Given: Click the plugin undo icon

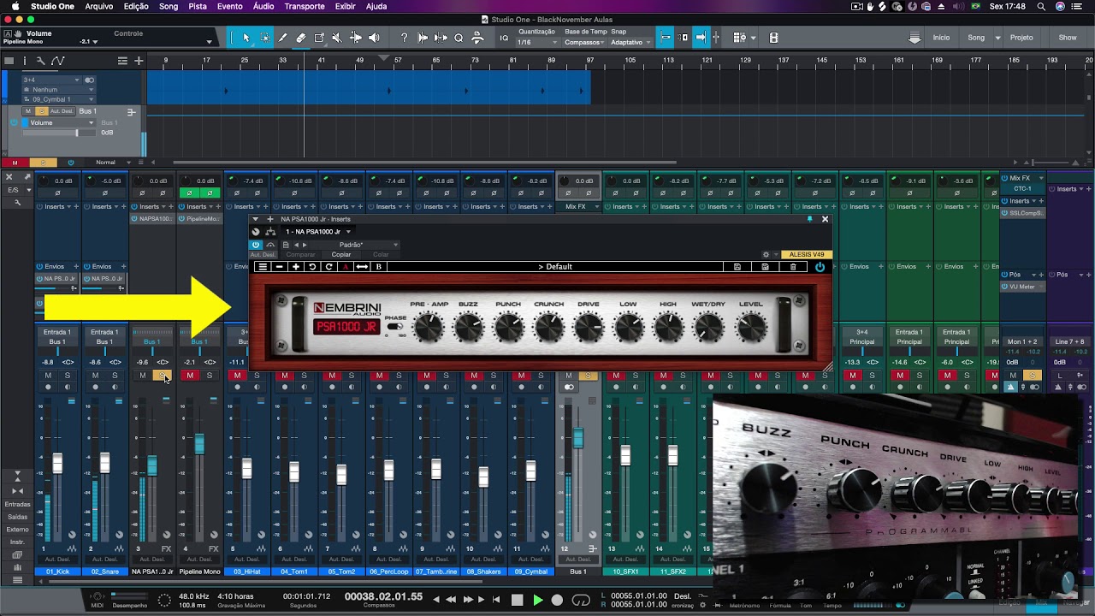Looking at the screenshot, I should pyautogui.click(x=312, y=267).
